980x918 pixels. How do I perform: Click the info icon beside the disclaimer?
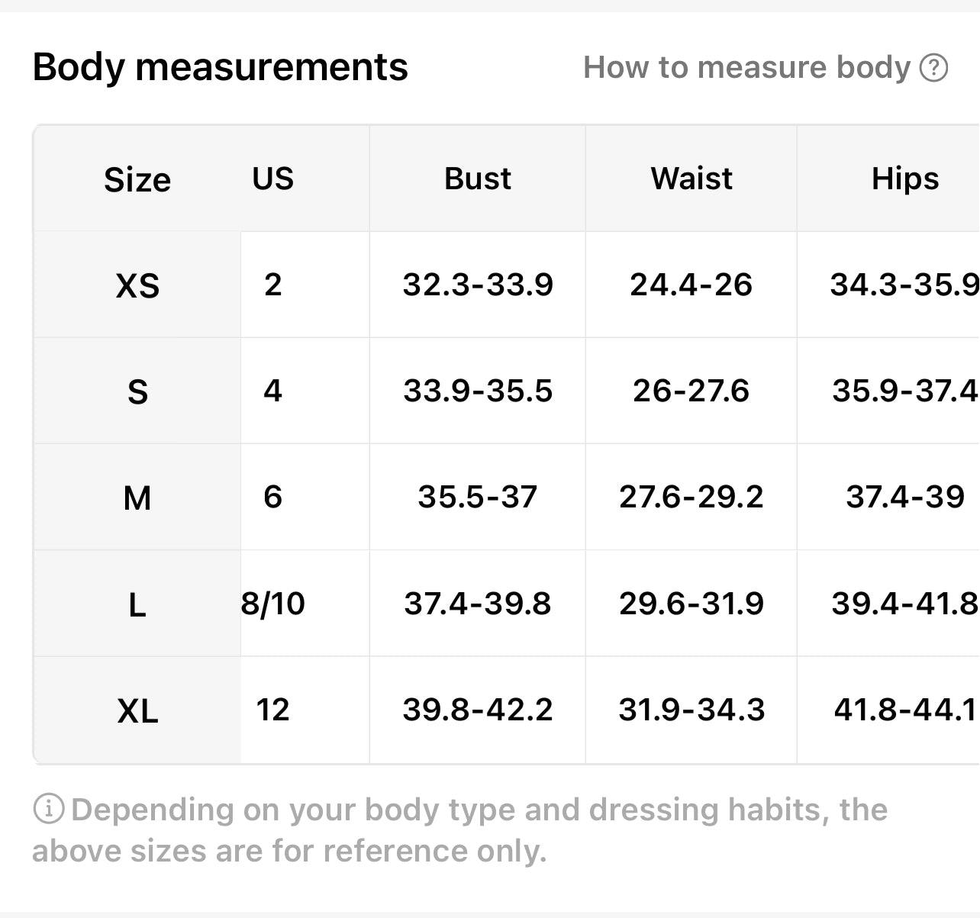[x=49, y=809]
